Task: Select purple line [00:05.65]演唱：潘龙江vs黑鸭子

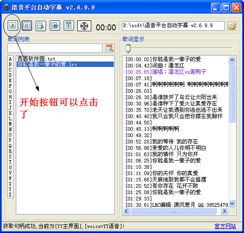Action: coord(166,72)
